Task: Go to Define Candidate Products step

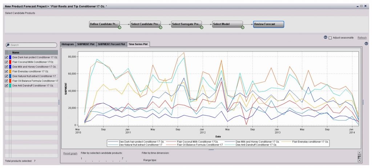Action: pos(105,24)
